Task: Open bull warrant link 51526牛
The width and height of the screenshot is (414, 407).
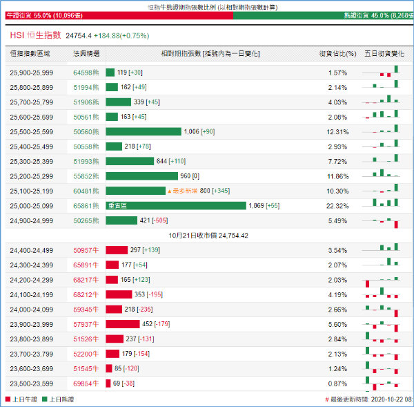Action: click(x=86, y=339)
